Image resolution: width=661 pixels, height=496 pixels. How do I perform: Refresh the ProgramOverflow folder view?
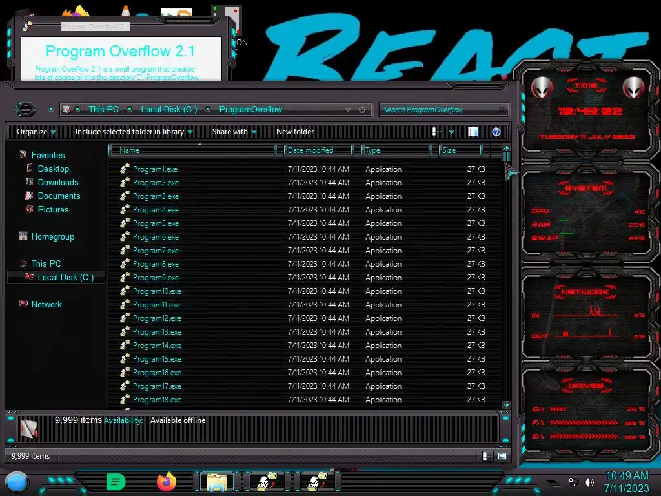(x=362, y=110)
